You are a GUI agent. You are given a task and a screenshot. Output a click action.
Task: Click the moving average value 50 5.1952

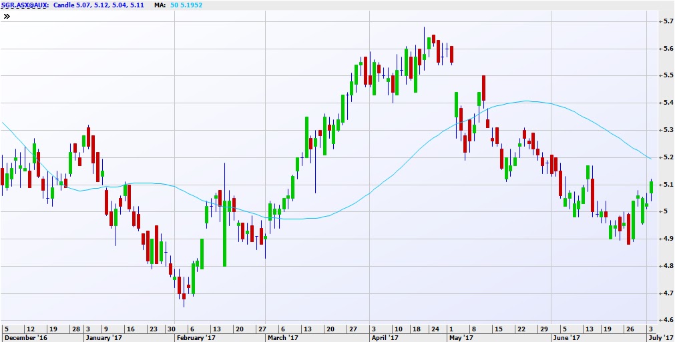coord(187,5)
